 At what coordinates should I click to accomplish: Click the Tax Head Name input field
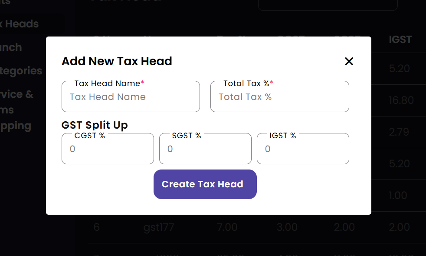(x=131, y=97)
